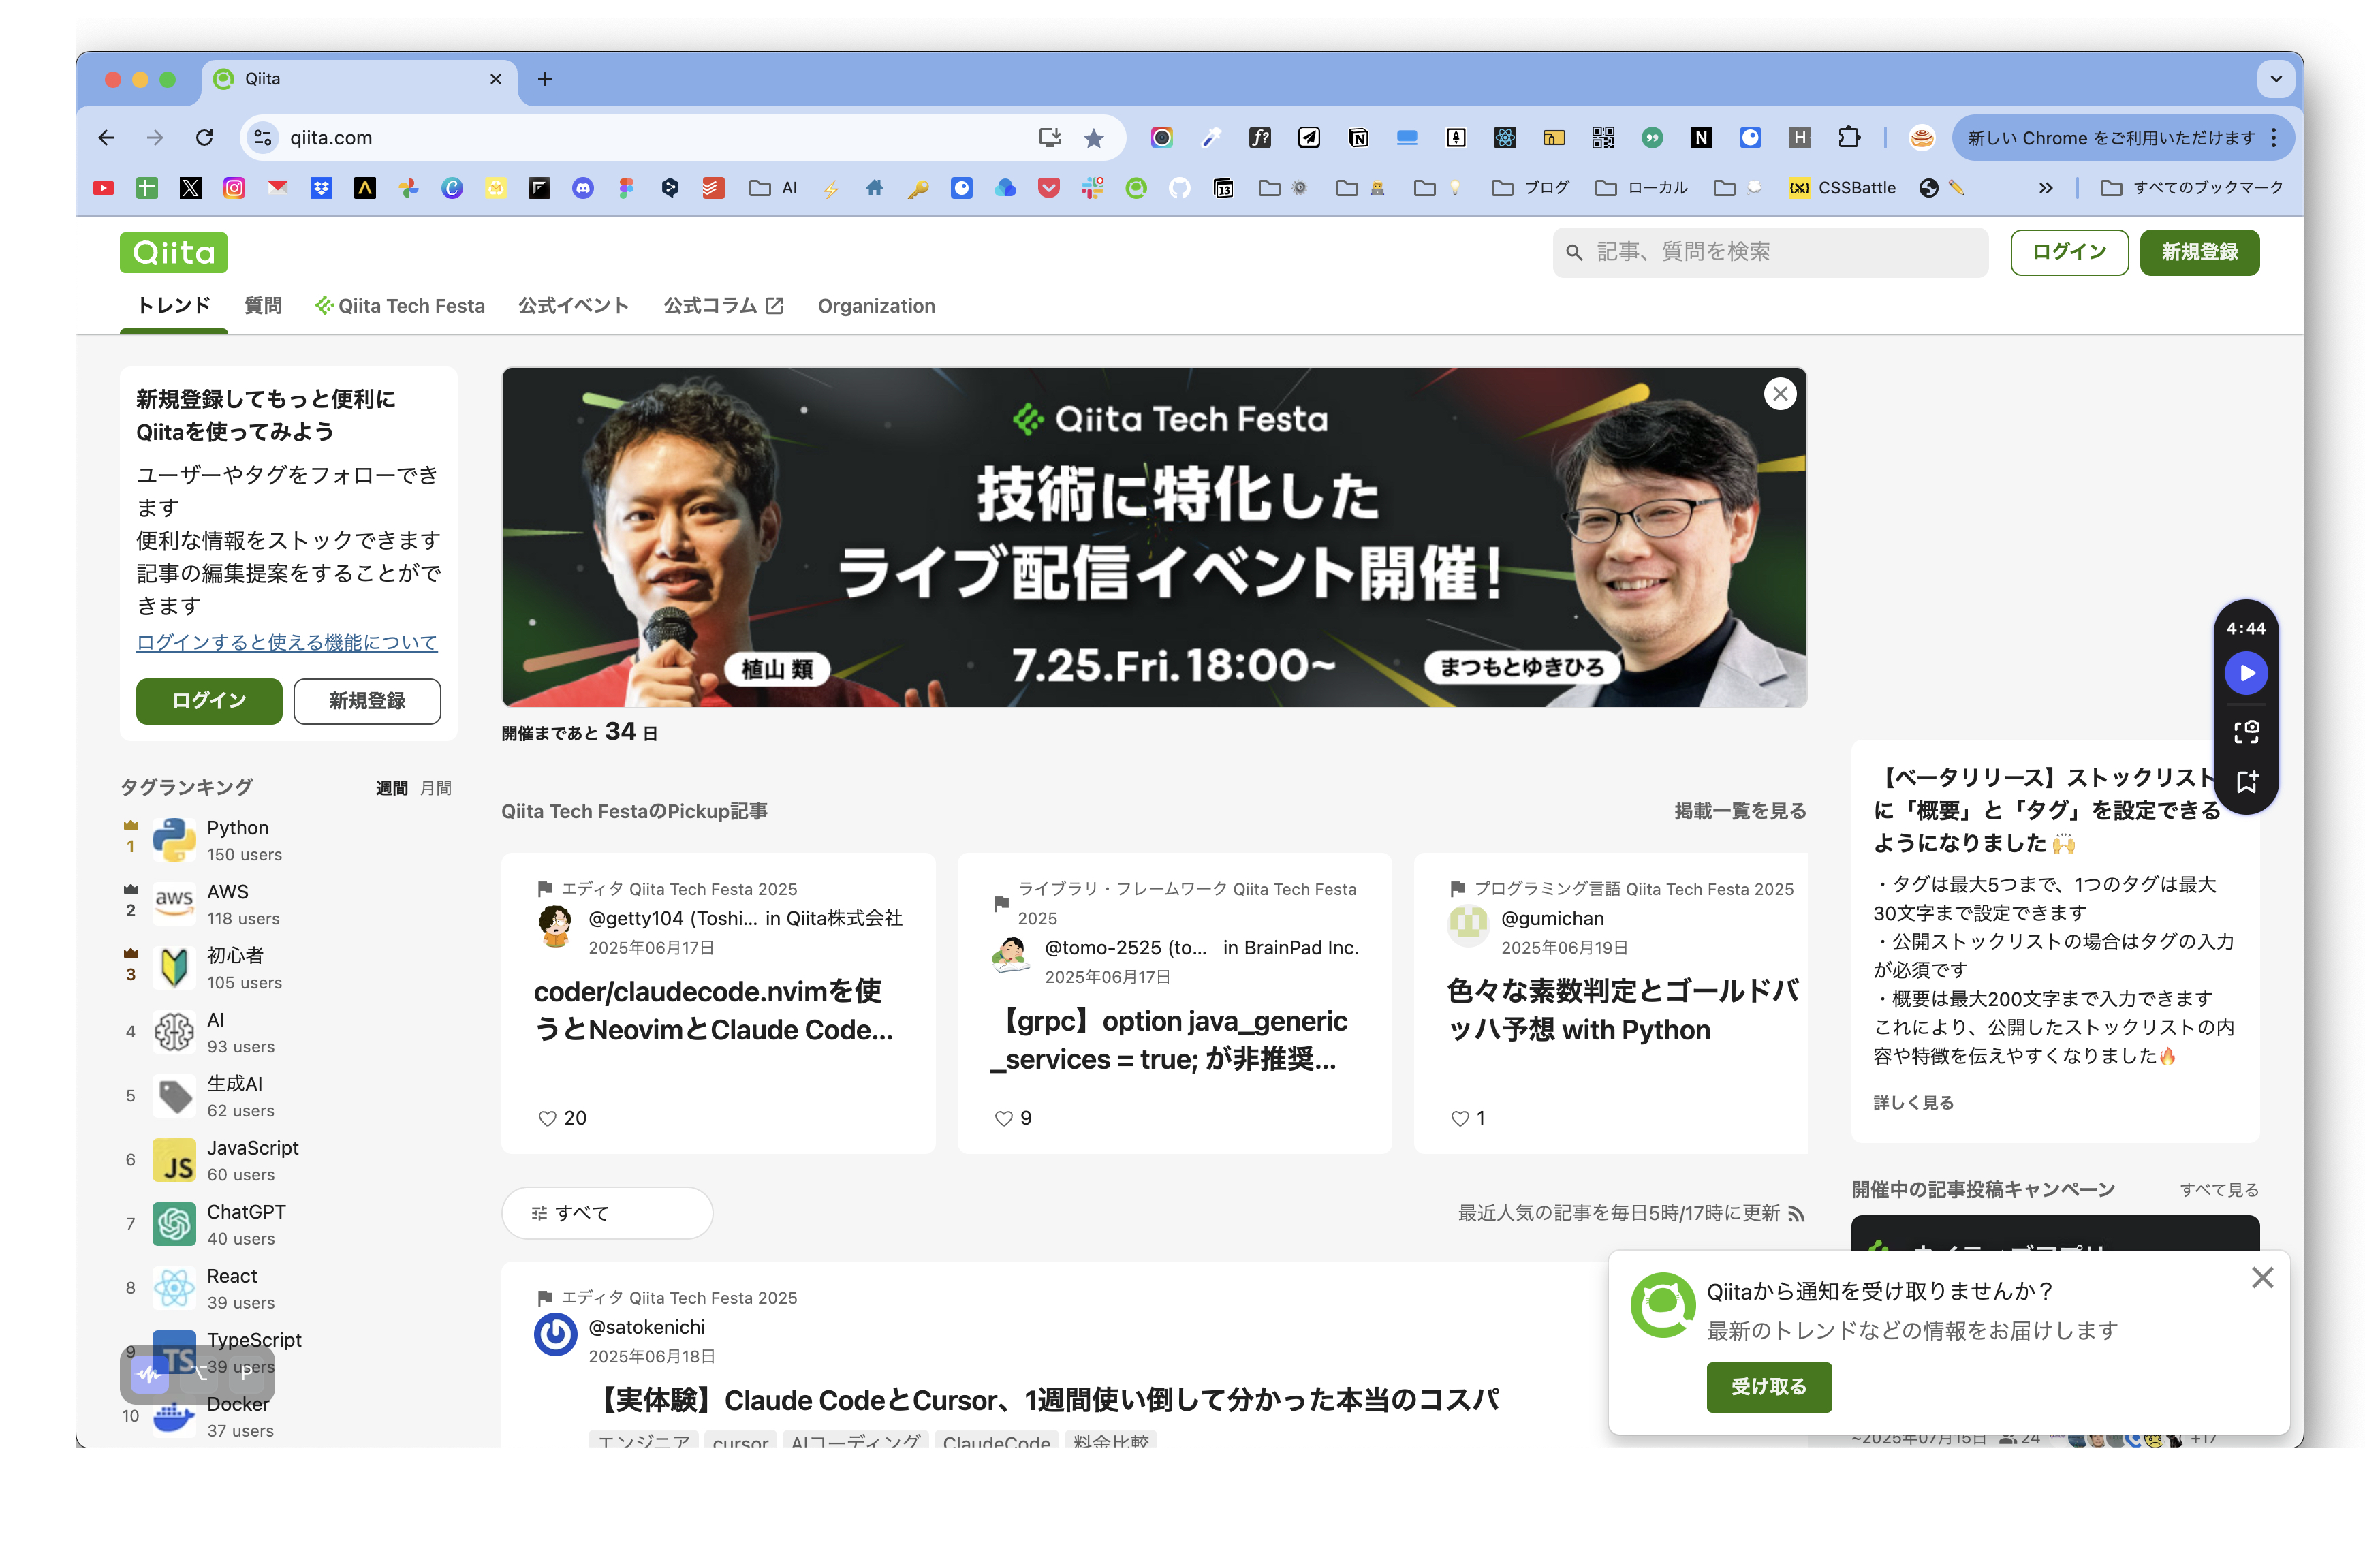Open the Extensions puzzle icon

point(1849,138)
